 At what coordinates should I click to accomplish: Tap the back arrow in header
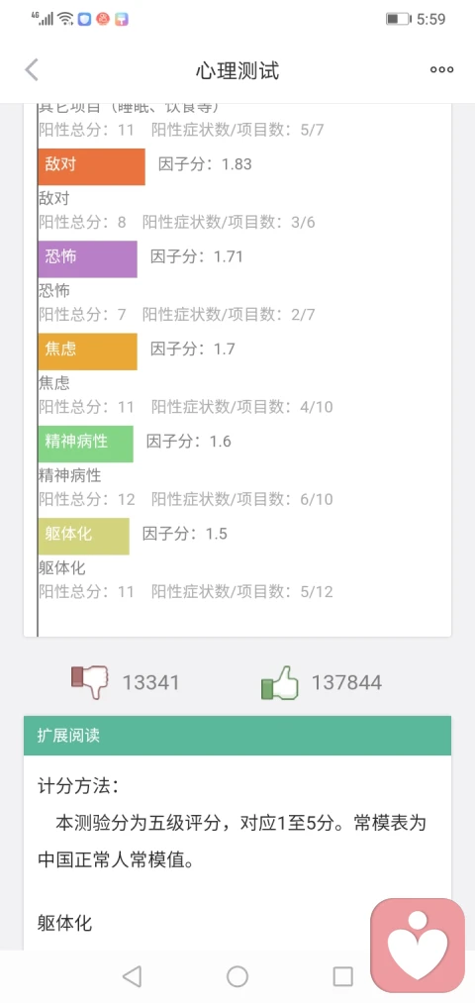click(x=32, y=69)
